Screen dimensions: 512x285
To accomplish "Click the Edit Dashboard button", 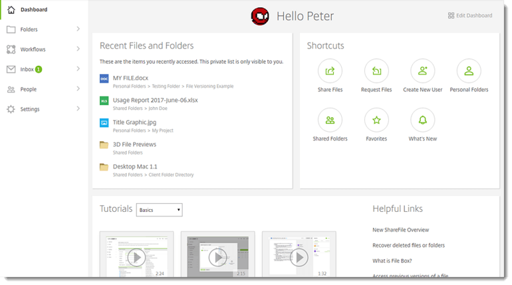I will [x=470, y=15].
